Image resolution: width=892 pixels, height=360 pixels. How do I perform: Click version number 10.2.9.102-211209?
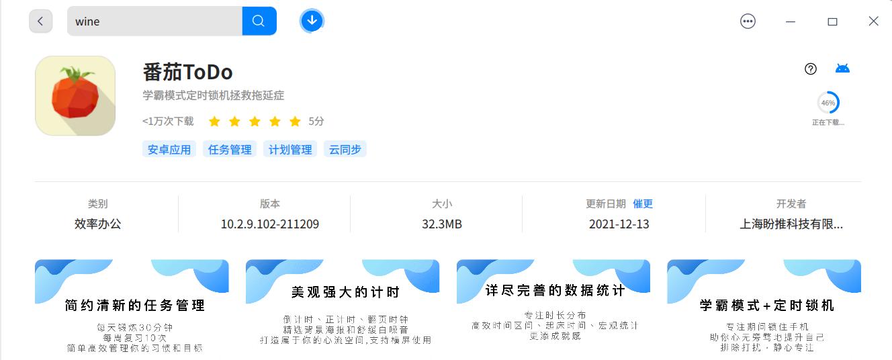pyautogui.click(x=270, y=224)
